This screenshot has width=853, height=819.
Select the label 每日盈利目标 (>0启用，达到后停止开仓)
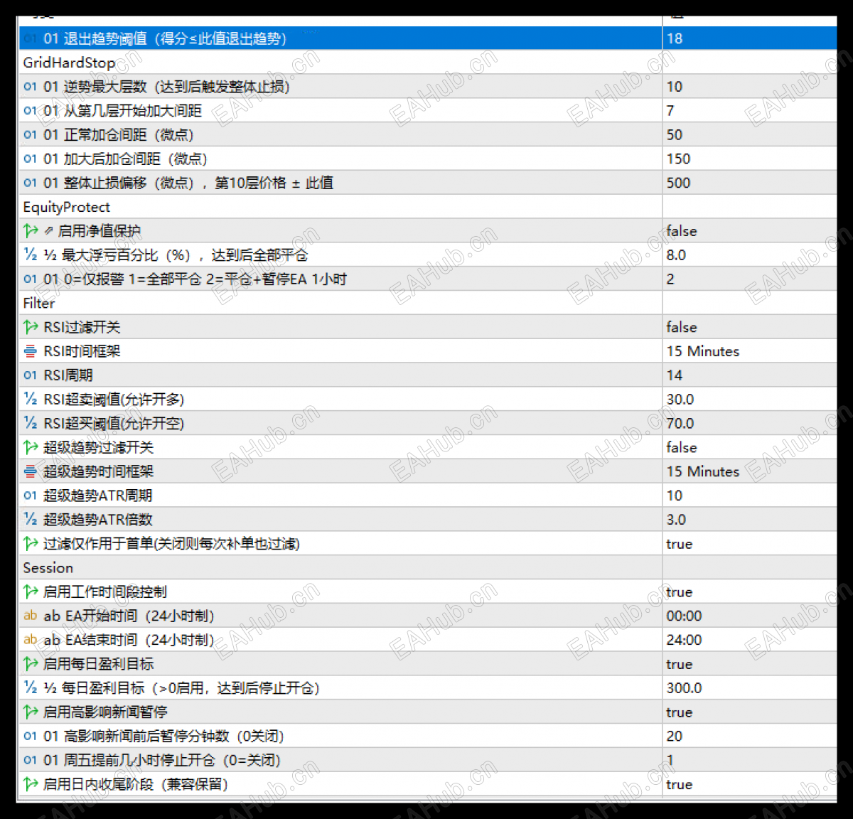pyautogui.click(x=191, y=687)
